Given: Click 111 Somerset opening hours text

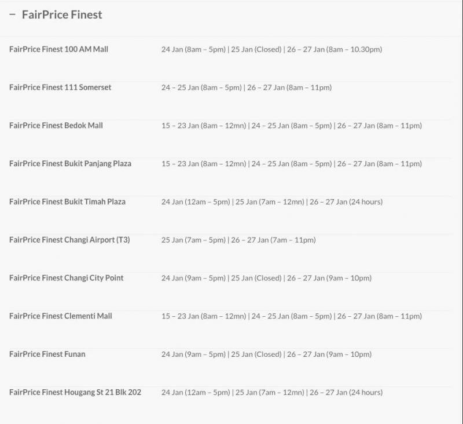Looking at the screenshot, I should click(247, 88).
